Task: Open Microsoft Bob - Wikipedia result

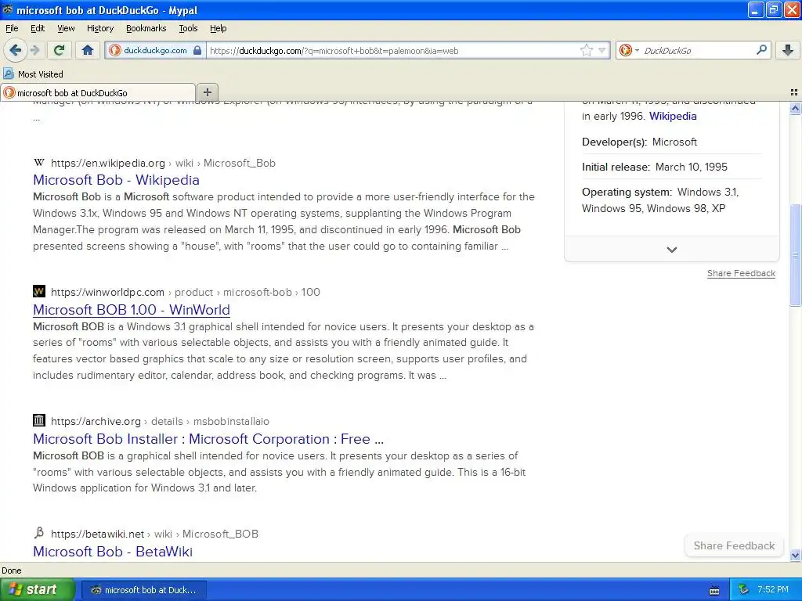Action: pos(116,180)
